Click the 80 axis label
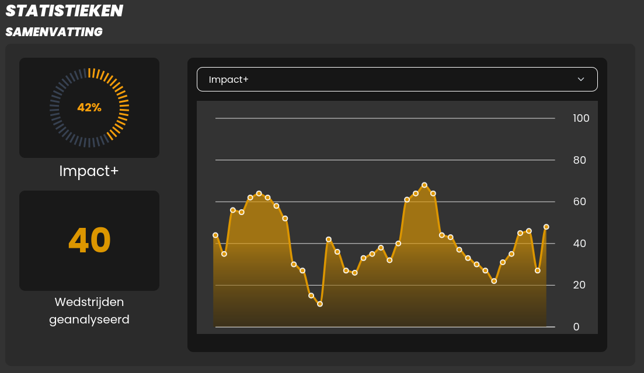 pyautogui.click(x=580, y=160)
